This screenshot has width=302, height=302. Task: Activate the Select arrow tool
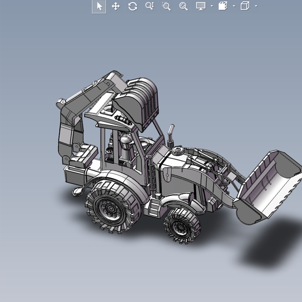99,6
